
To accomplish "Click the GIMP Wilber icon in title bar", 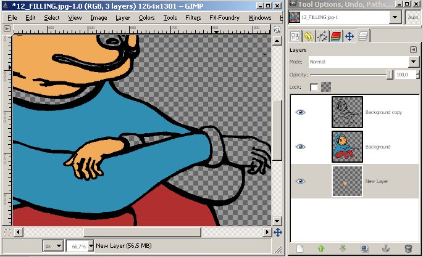I will pyautogui.click(x=6, y=6).
